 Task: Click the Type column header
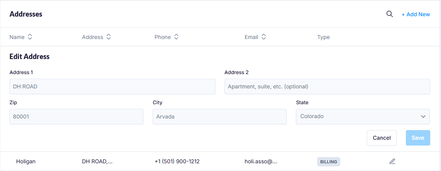tap(323, 37)
